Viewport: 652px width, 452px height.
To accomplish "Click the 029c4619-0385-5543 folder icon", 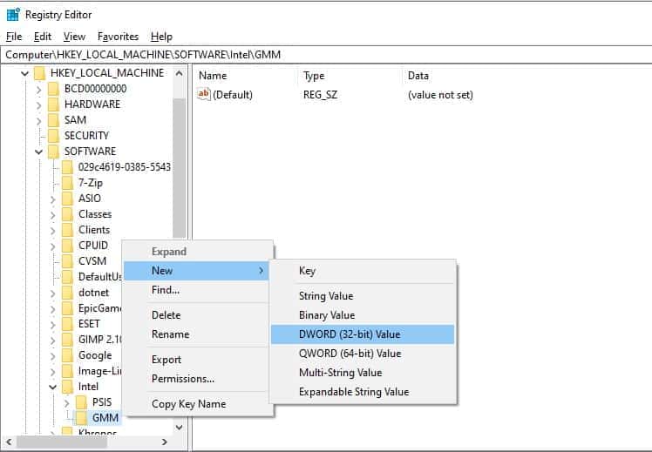I will coord(67,167).
